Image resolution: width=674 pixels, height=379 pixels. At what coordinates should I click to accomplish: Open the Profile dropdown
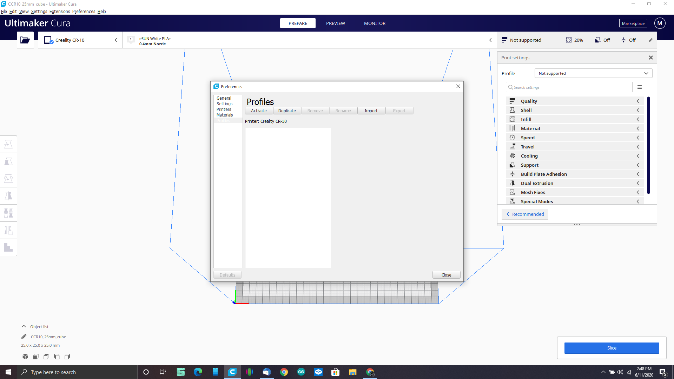point(593,73)
